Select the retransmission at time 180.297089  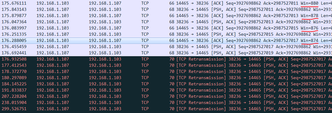(x=166, y=78)
